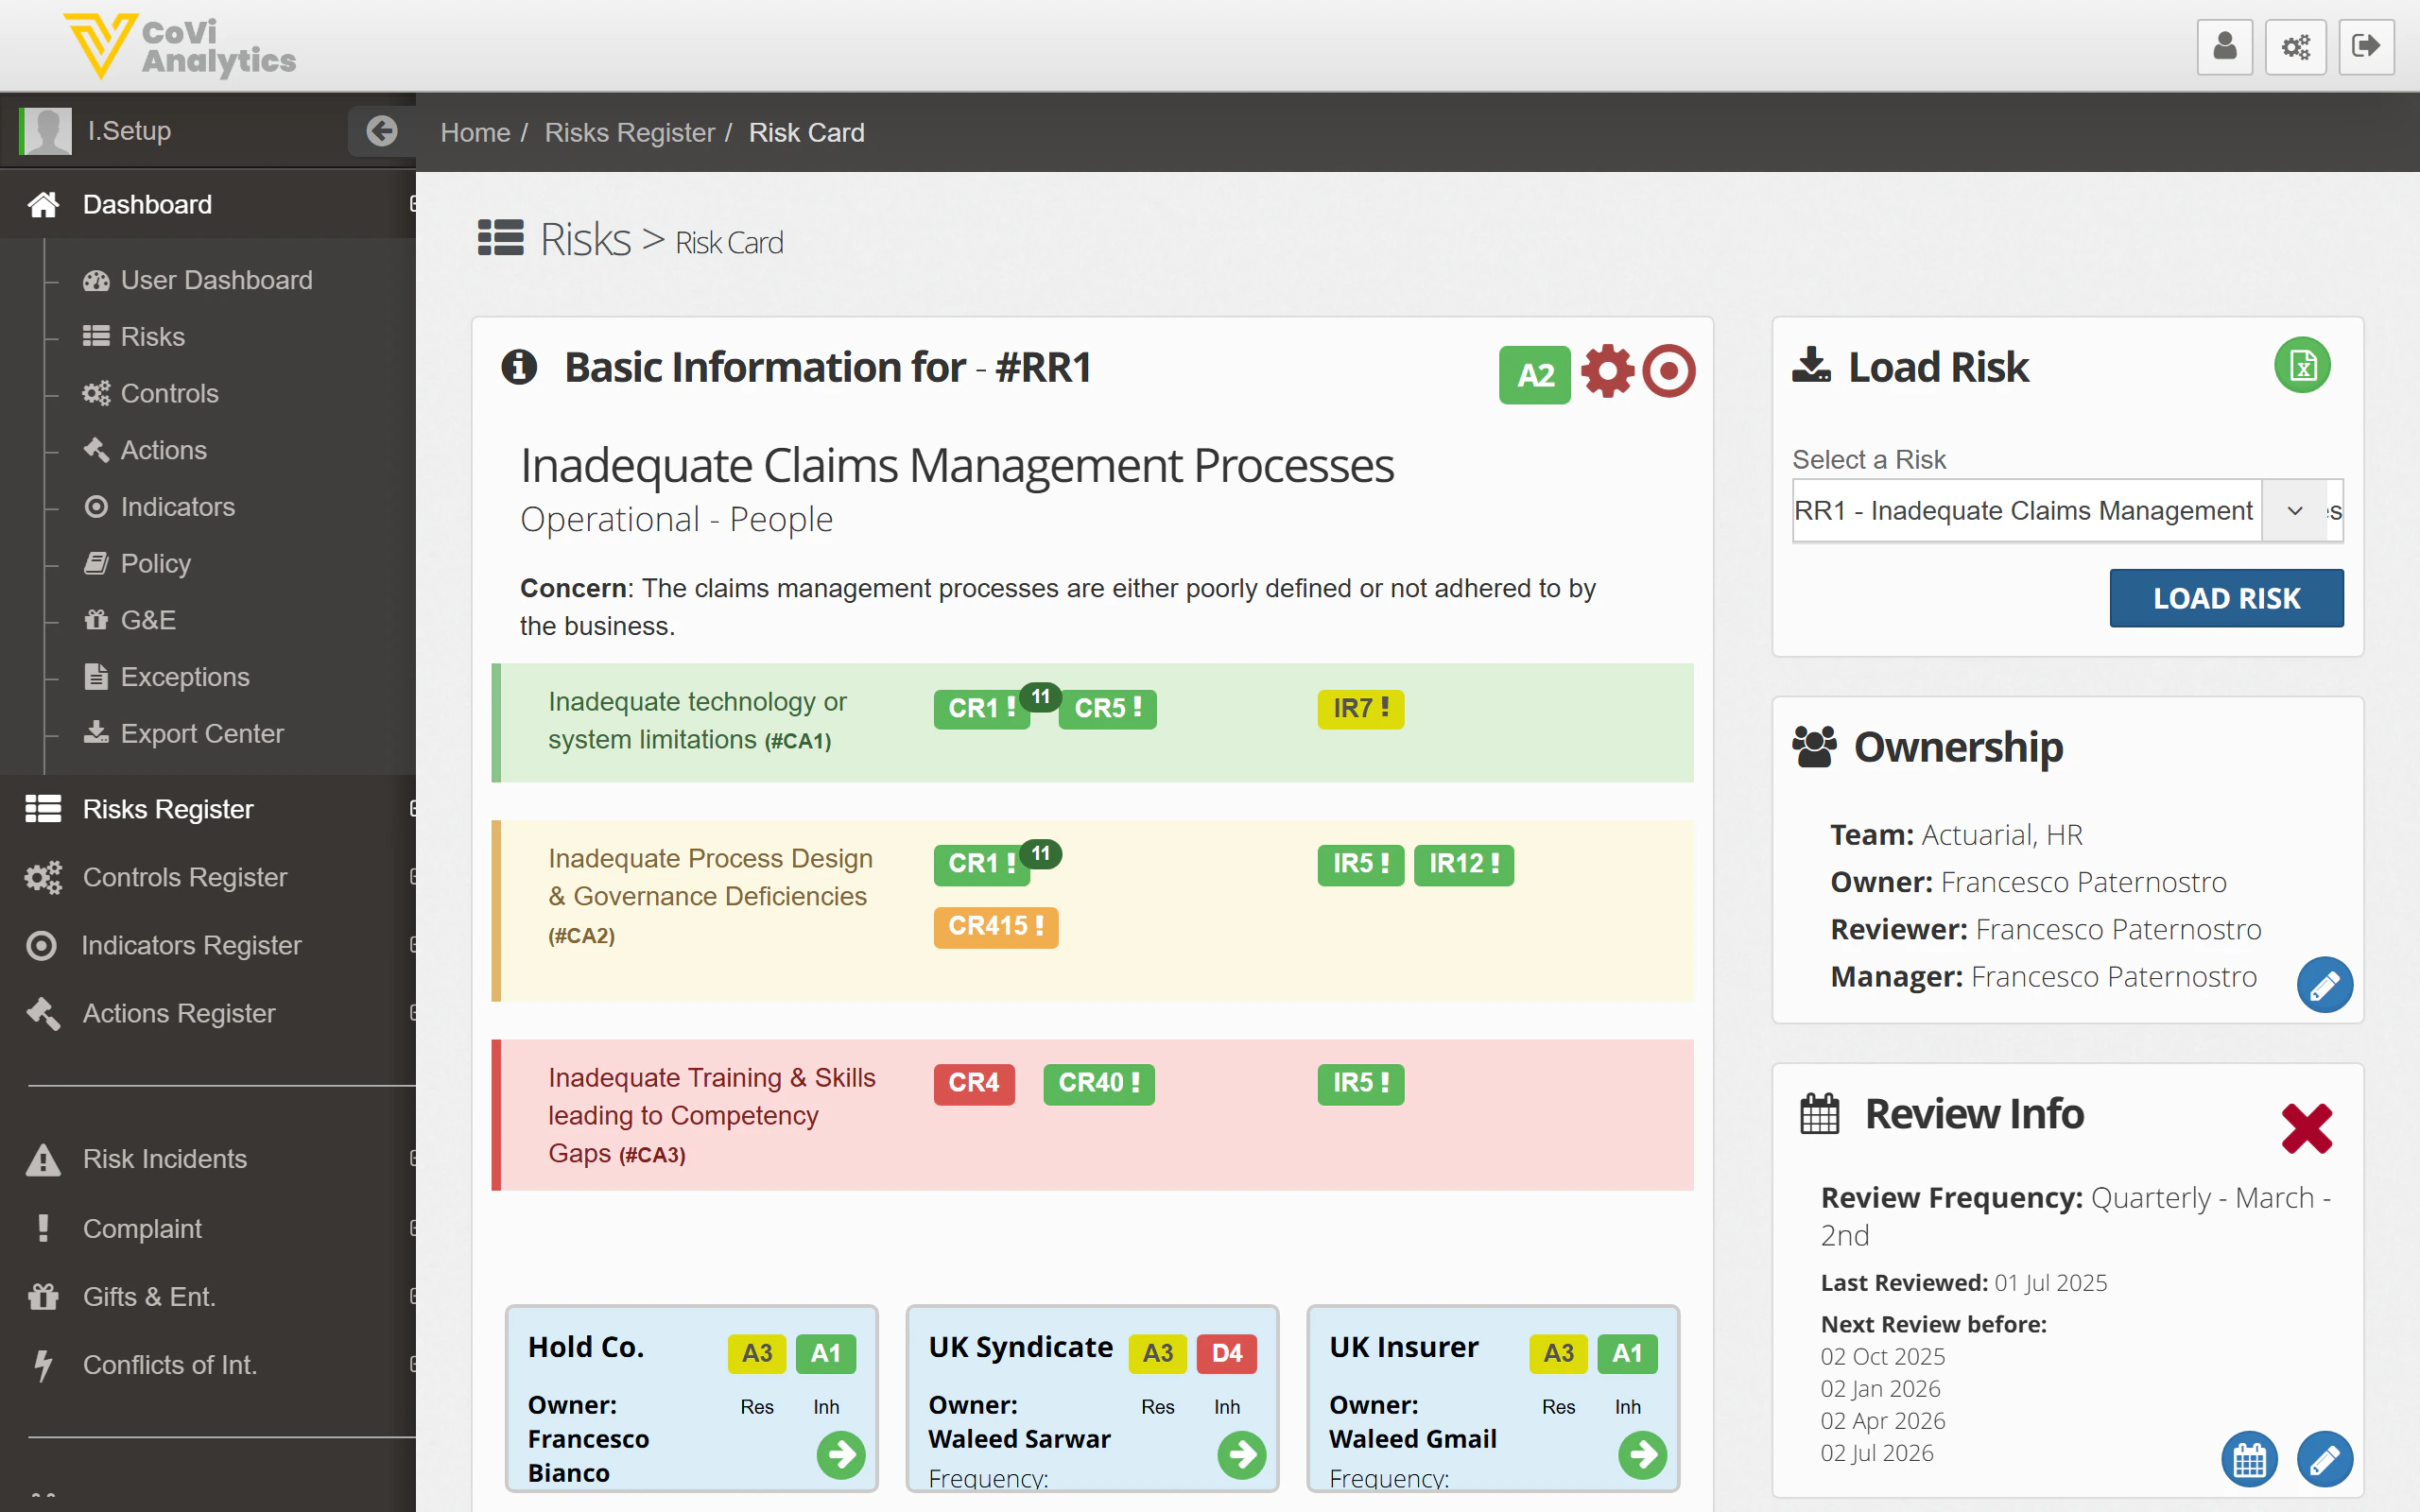2420x1512 pixels.
Task: Open the Review Info calendar icon
Action: point(2249,1460)
